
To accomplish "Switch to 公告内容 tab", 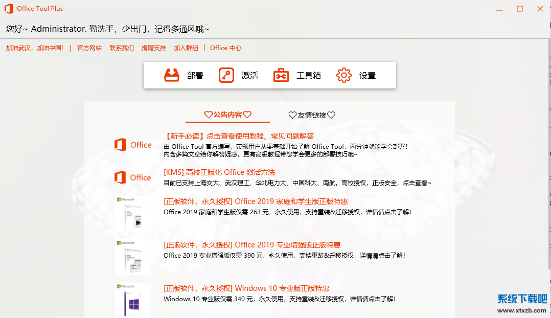I will tap(228, 115).
